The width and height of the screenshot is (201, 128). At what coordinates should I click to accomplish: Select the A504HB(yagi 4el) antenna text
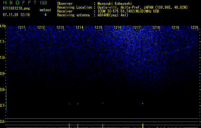113,15
